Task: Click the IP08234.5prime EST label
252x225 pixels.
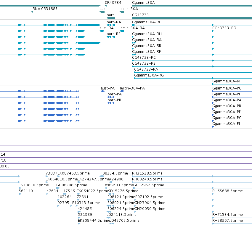Action: coord(114,173)
